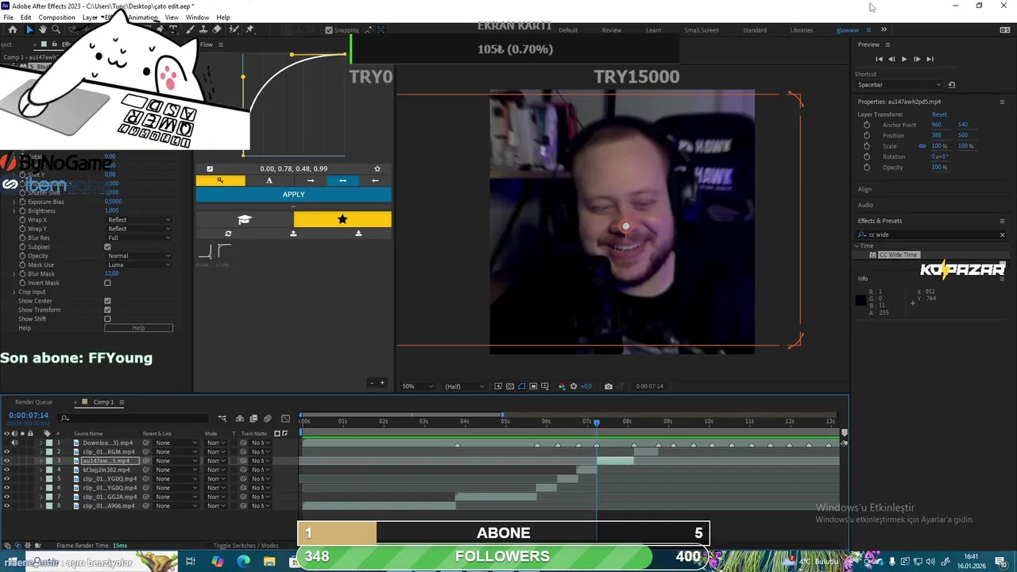The width and height of the screenshot is (1017, 572).
Task: Toggle the Subpixel checkbox
Action: coord(107,247)
